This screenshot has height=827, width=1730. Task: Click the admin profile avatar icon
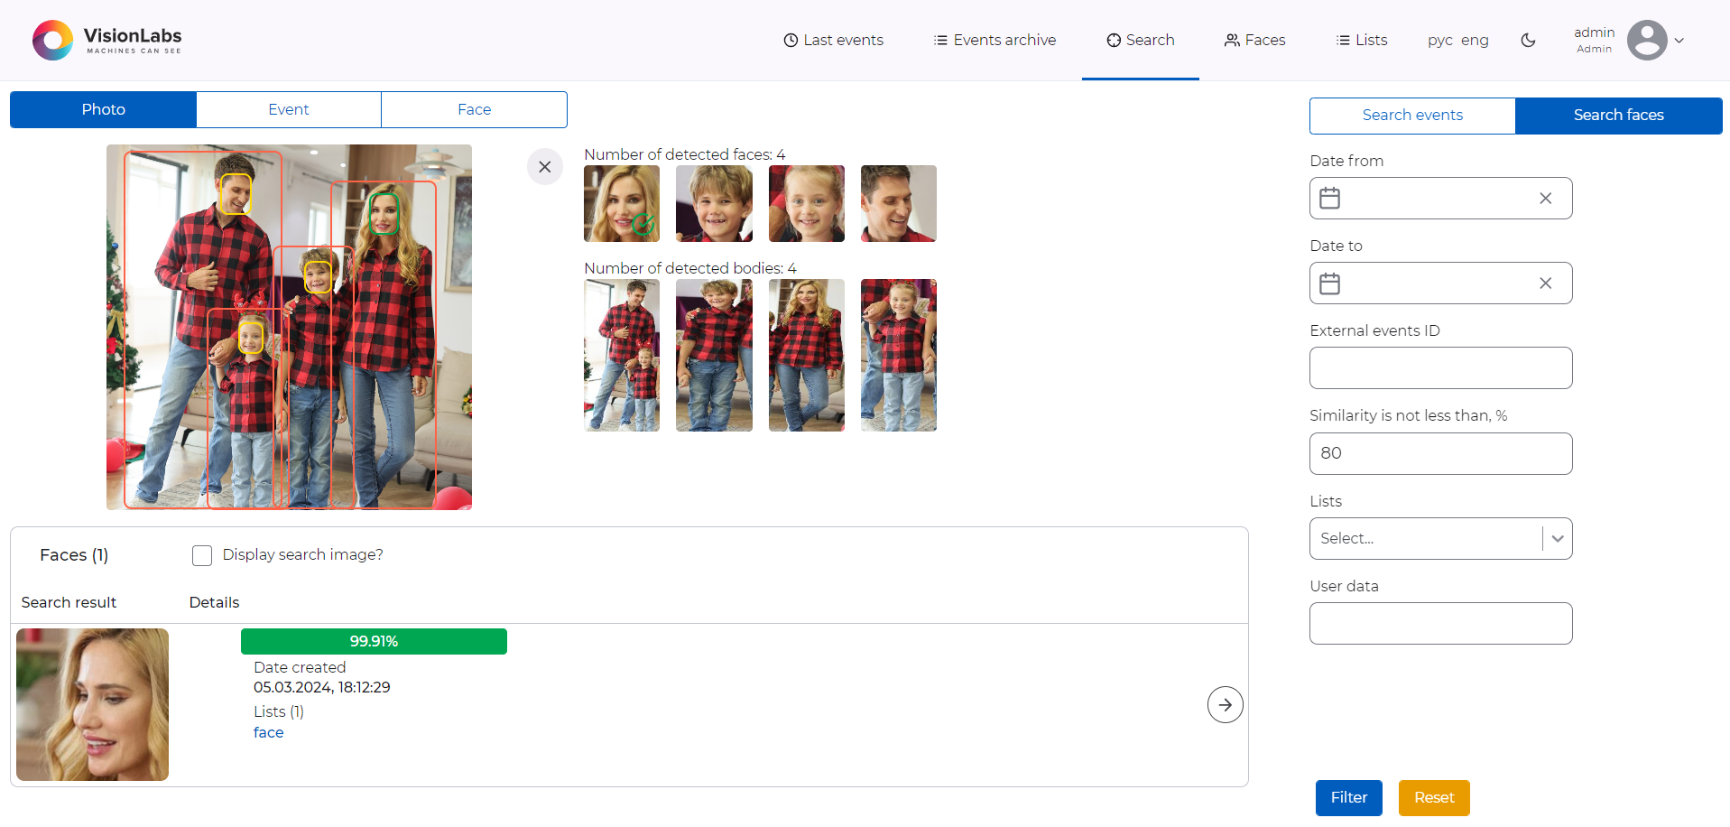click(x=1648, y=40)
